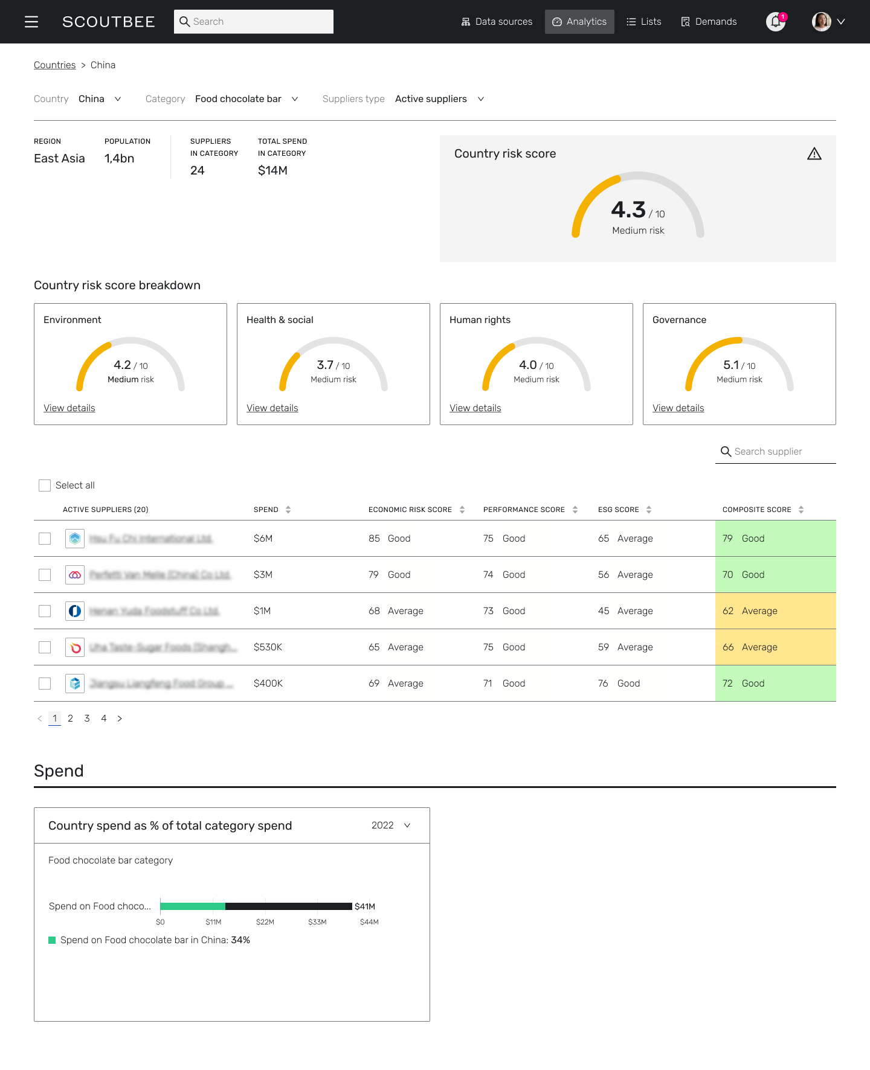Open the user profile avatar
The image size is (870, 1070).
tap(821, 22)
